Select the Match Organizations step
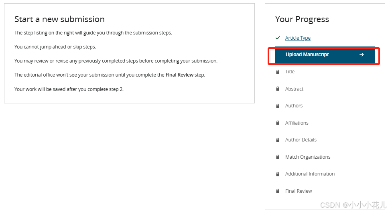The height and width of the screenshot is (212, 388). [x=308, y=157]
